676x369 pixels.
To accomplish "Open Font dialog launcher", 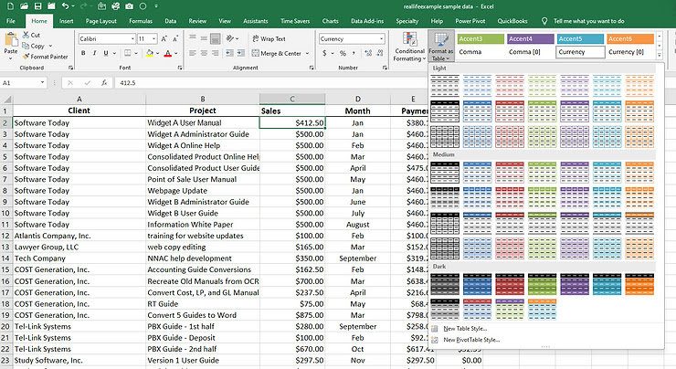I will tap(180, 68).
